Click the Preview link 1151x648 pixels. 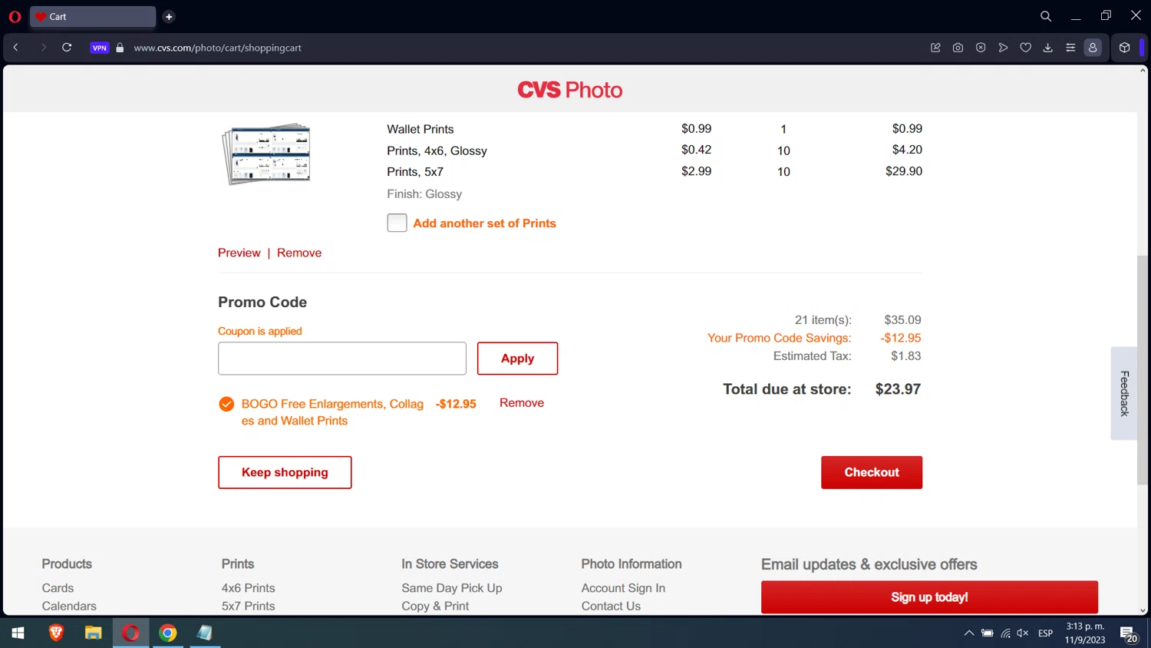point(239,253)
